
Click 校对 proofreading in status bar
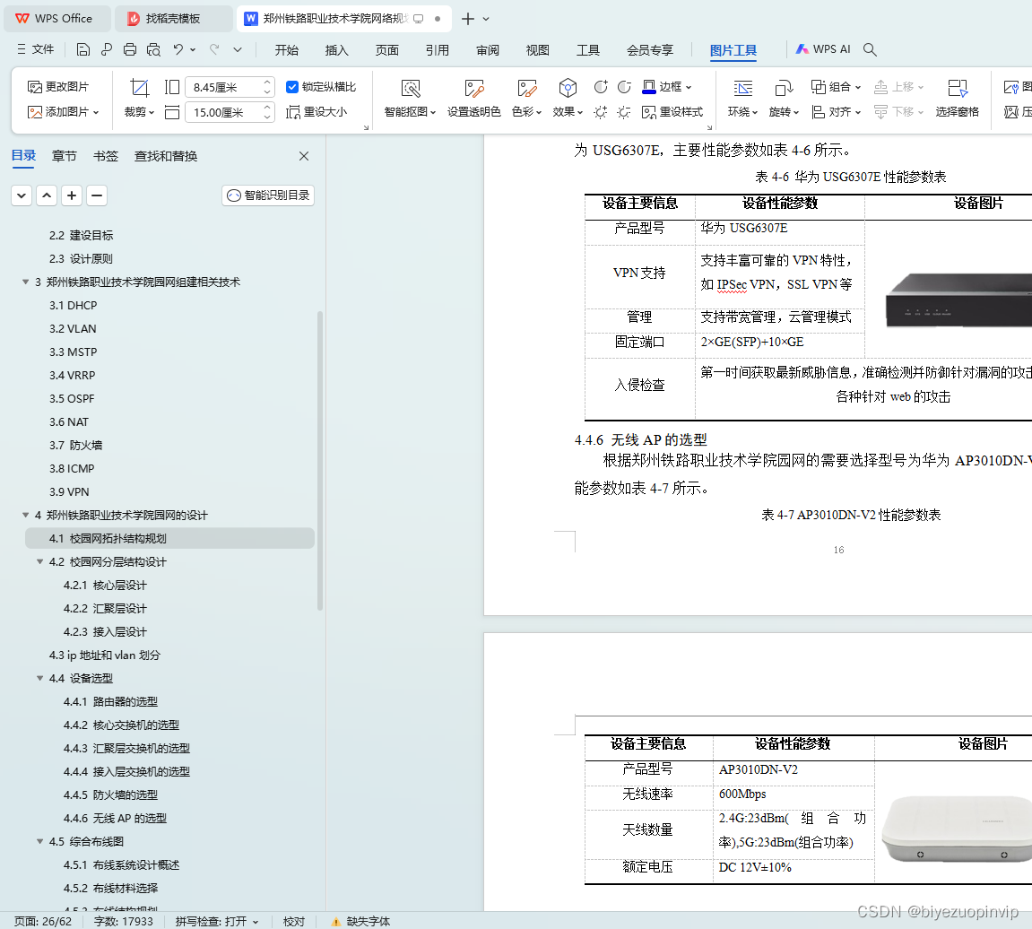pos(293,921)
